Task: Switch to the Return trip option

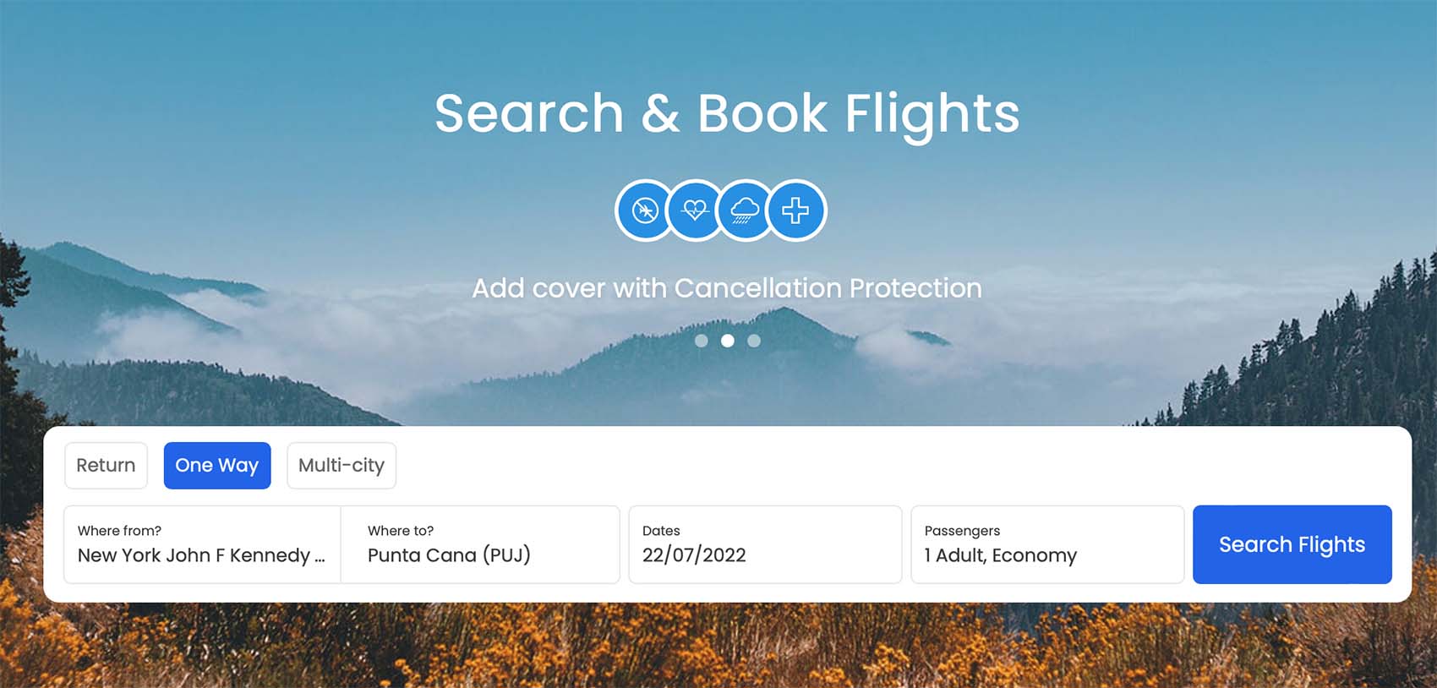Action: tap(106, 465)
